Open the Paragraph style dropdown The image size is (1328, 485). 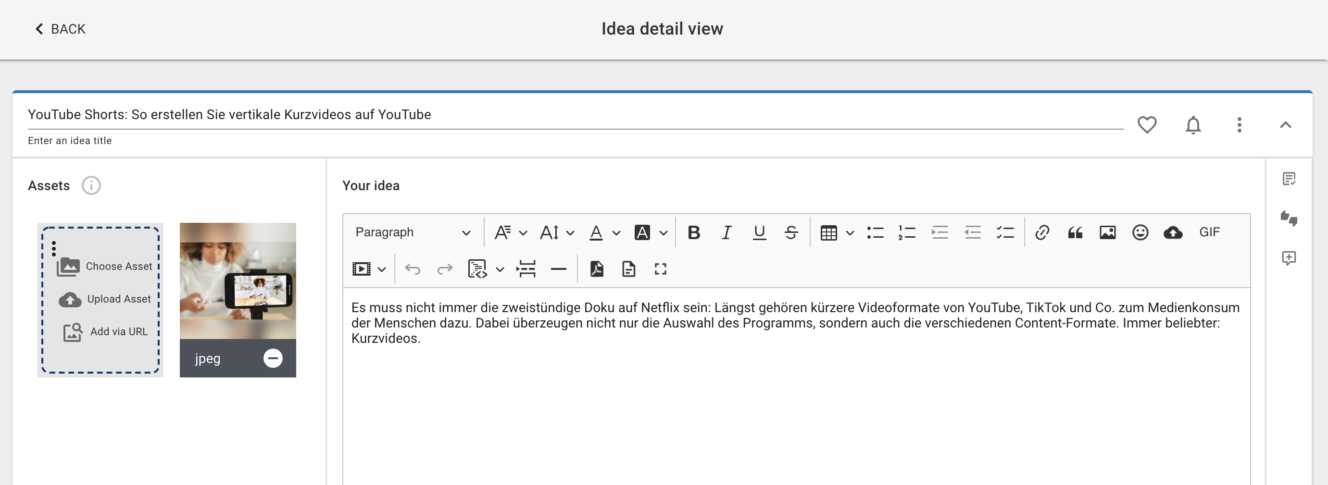click(413, 232)
